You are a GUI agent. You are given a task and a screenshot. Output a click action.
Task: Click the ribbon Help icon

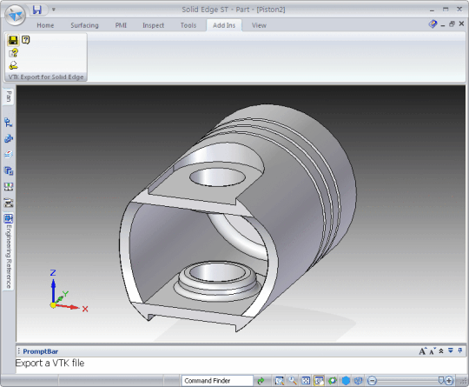tap(433, 24)
